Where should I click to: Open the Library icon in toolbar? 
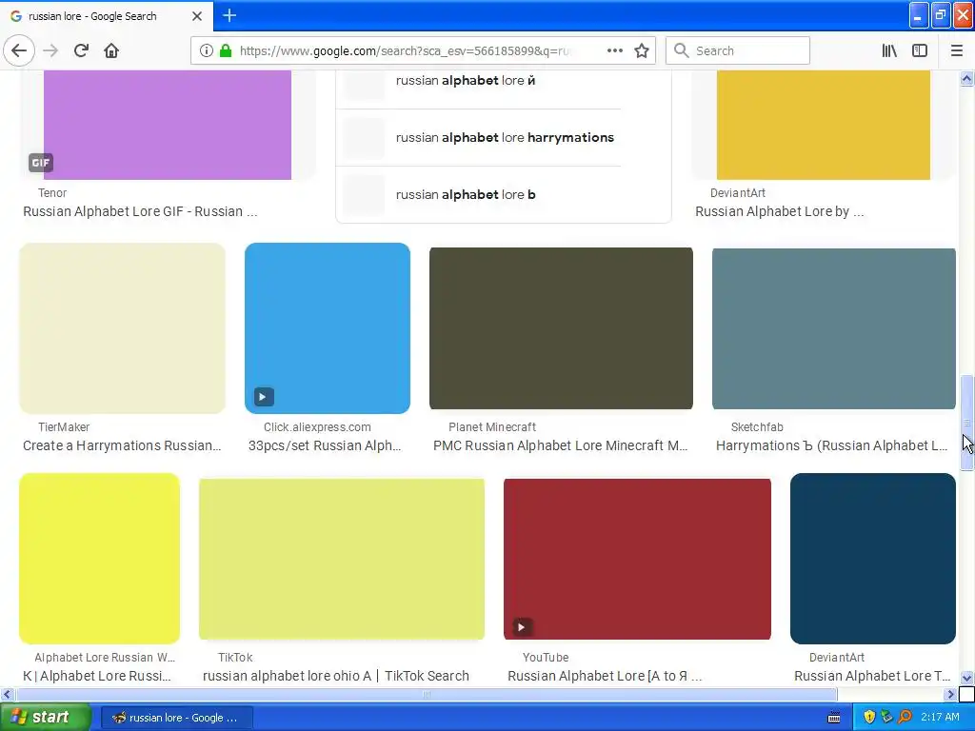[x=889, y=50]
